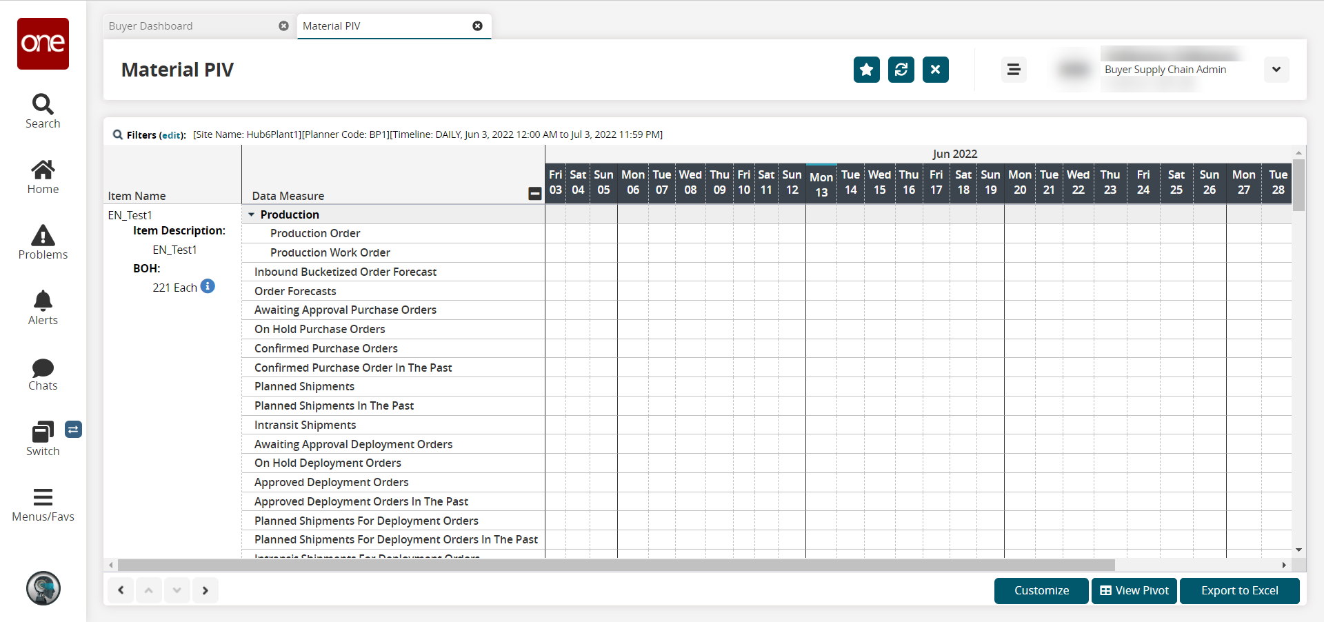Add page to favorites with star button
This screenshot has height=622, width=1324.
tap(866, 70)
